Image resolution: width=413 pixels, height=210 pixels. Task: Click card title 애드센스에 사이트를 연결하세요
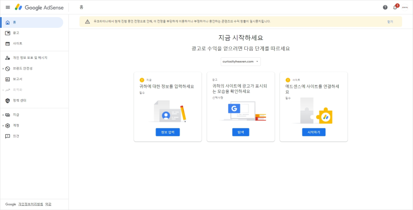click(312, 89)
